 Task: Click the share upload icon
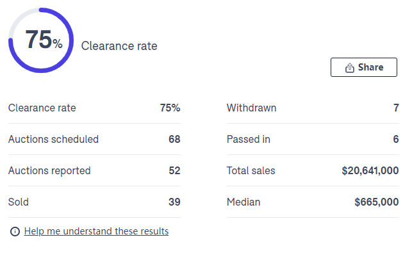(x=350, y=67)
